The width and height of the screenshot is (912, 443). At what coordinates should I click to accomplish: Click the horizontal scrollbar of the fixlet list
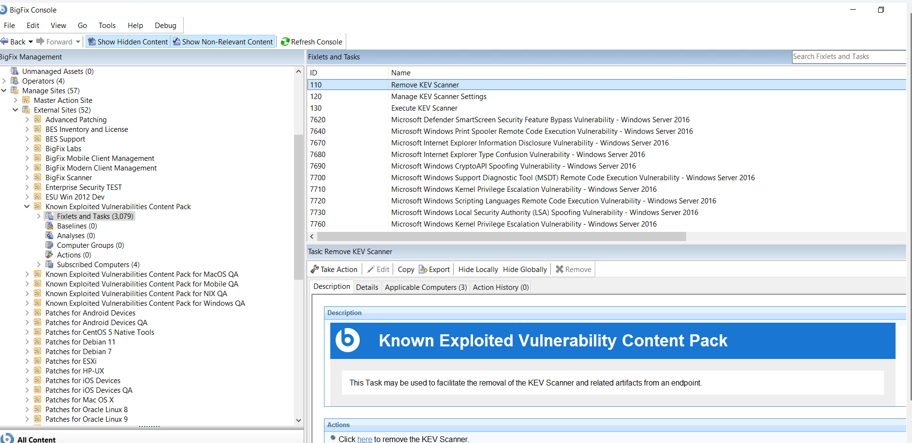(501, 236)
